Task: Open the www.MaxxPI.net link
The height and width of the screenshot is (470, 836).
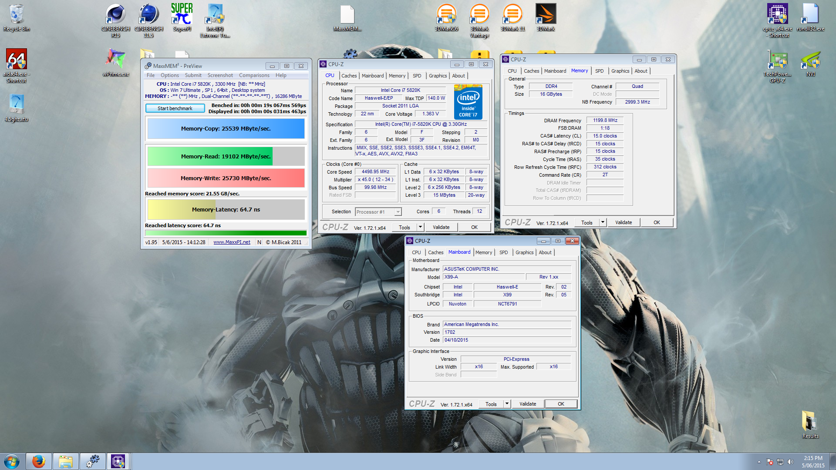Action: (x=232, y=242)
